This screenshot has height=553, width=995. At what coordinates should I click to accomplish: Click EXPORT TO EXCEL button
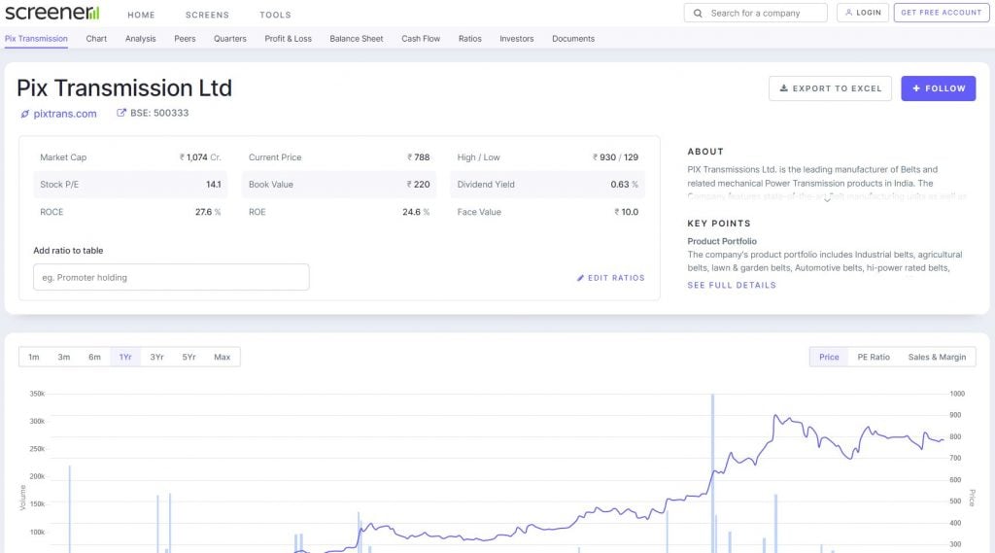point(830,88)
